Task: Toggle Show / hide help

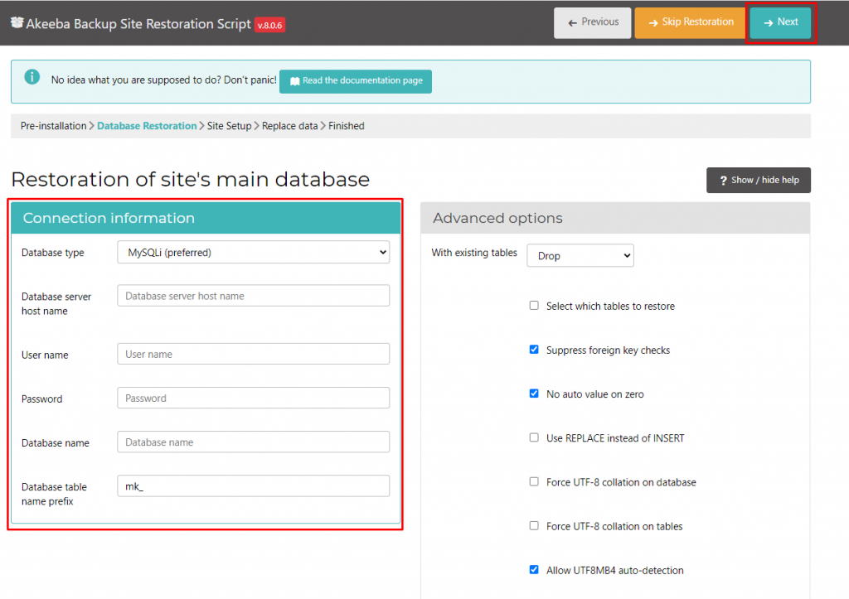Action: coord(758,180)
